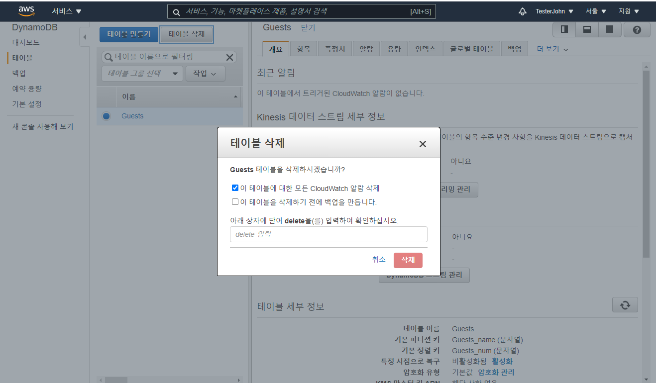Open the 서울 region selector
Image resolution: width=656 pixels, height=383 pixels.
pyautogui.click(x=596, y=11)
